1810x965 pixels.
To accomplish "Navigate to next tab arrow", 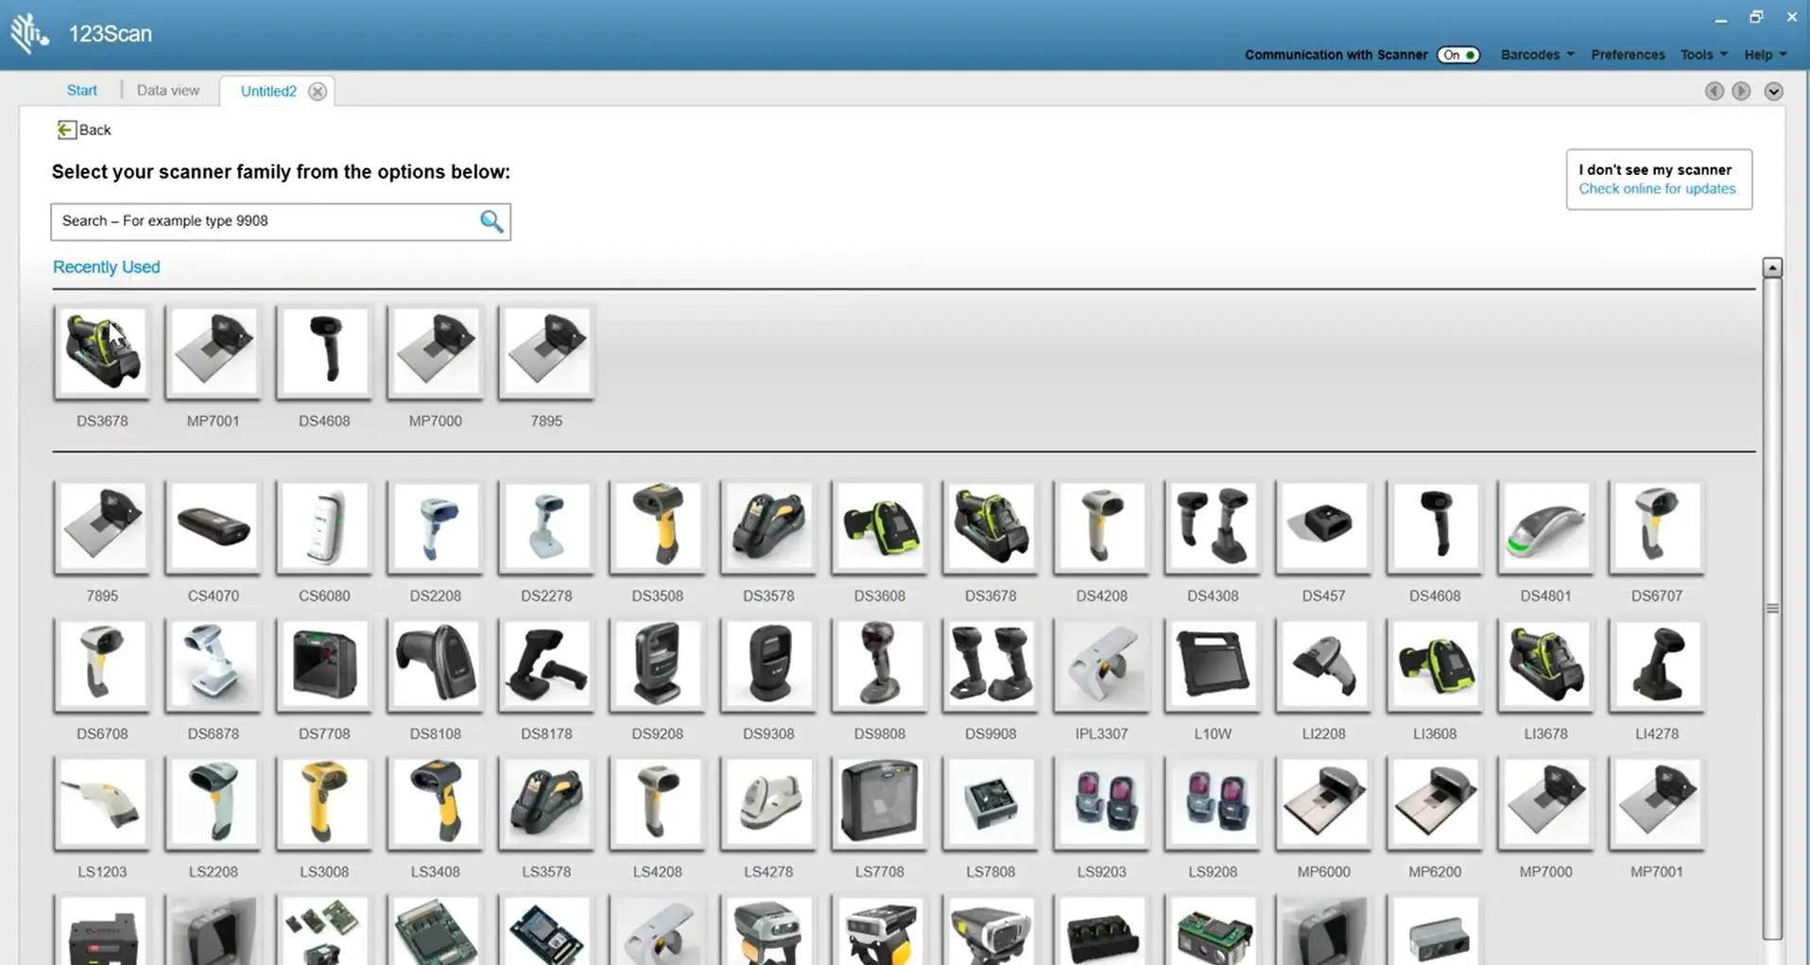I will pos(1741,91).
